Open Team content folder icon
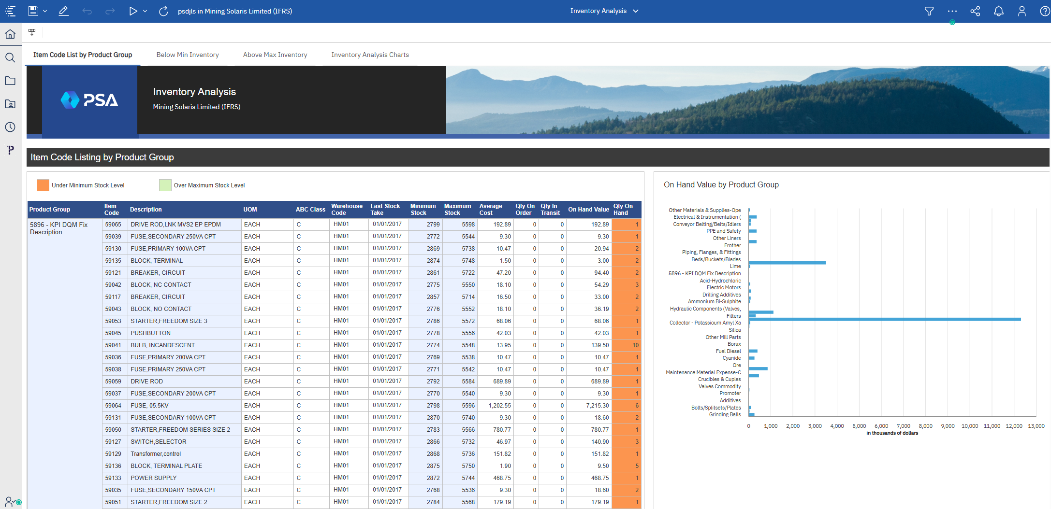 click(10, 104)
